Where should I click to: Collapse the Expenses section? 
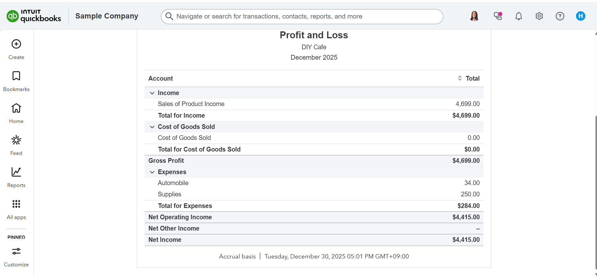click(x=152, y=172)
